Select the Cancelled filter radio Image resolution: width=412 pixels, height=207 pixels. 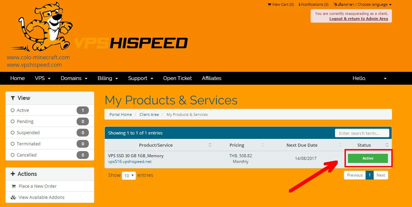pyautogui.click(x=13, y=155)
